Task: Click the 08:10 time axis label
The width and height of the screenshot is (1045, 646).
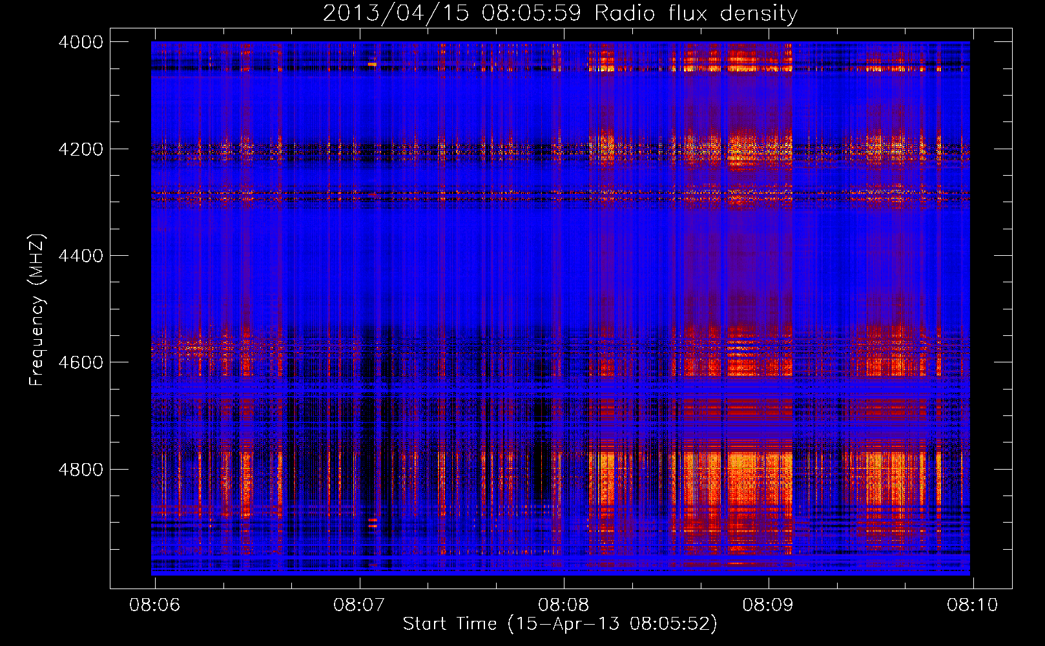Action: click(x=973, y=605)
